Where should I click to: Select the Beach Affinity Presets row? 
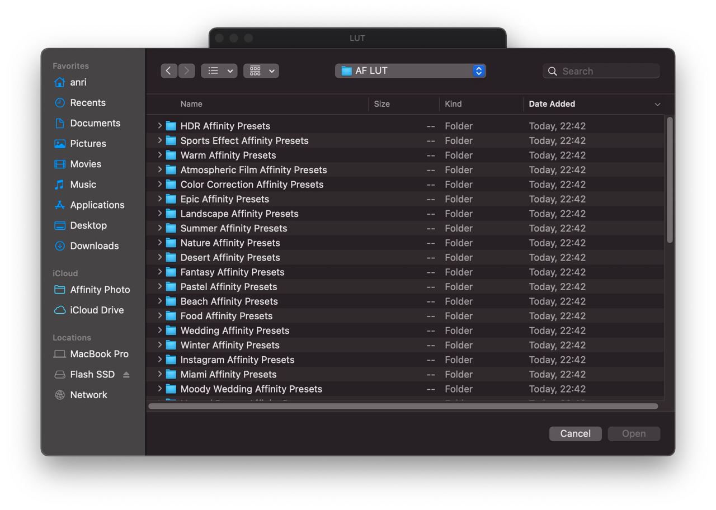click(x=407, y=301)
